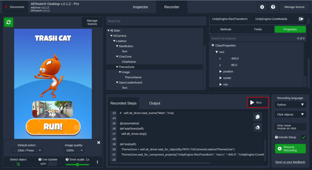Switch to the Inspector tab

tap(140, 7)
